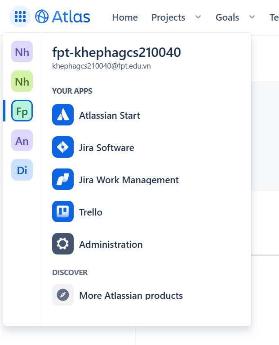Screen dimensions: 279x345
Task: Select the purple Nh workspace avatar
Action: [22, 52]
